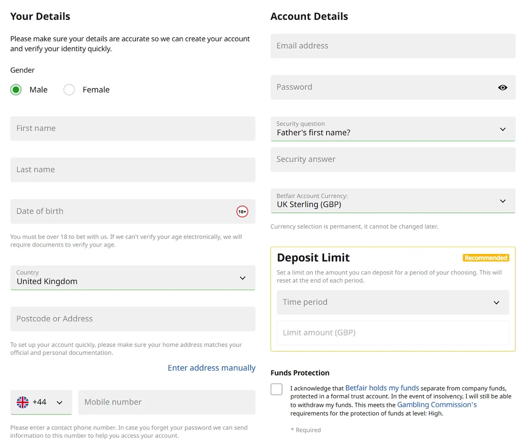Click the chevron on the Time period selector
The image size is (522, 444).
(496, 302)
